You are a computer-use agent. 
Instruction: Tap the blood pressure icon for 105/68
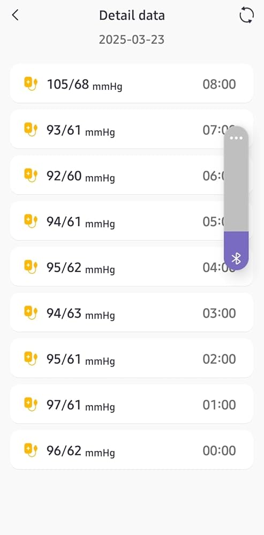[x=31, y=83]
